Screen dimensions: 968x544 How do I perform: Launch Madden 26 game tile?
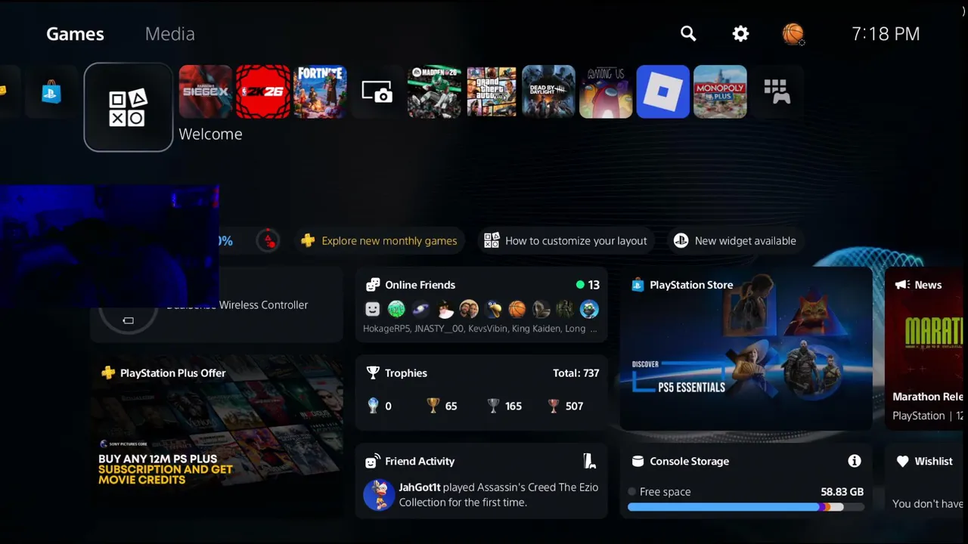[434, 92]
